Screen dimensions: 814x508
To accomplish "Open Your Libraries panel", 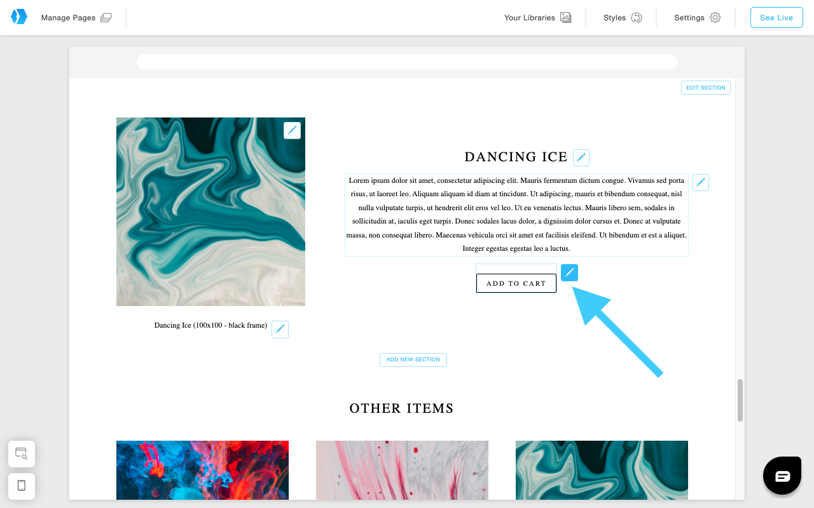I will pyautogui.click(x=537, y=18).
